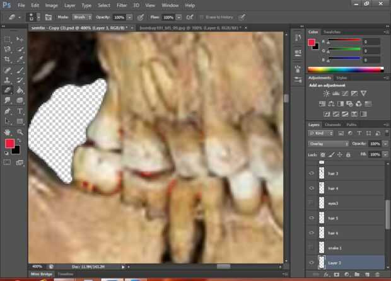
Task: Open the File menu
Action: [21, 5]
